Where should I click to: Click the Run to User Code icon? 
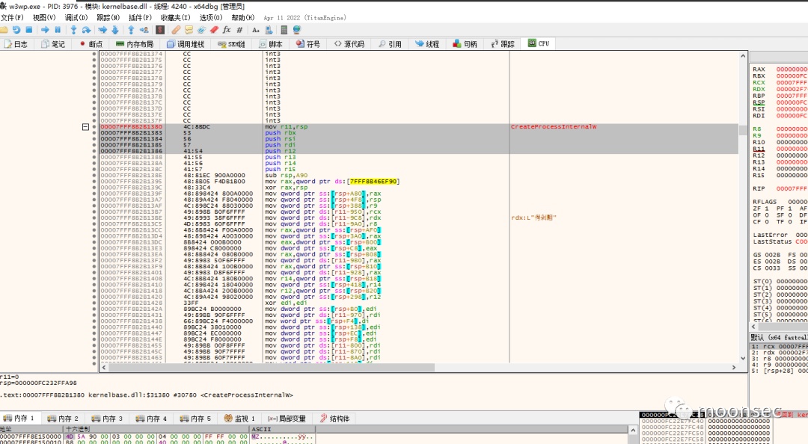pyautogui.click(x=144, y=31)
